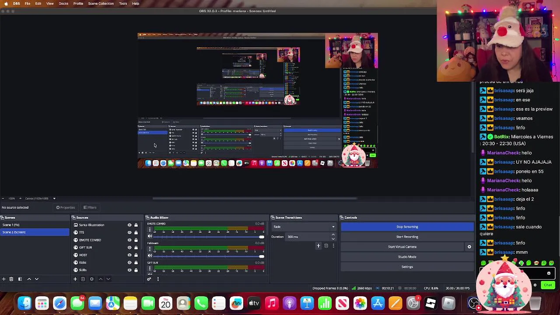Adjust Followers volume slider
Viewport: 560px width, 315px height.
(210, 256)
